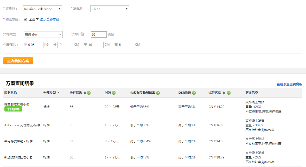306x167 pixels.
Task: Sort the list by 推荐指数
Action: coord(85,93)
